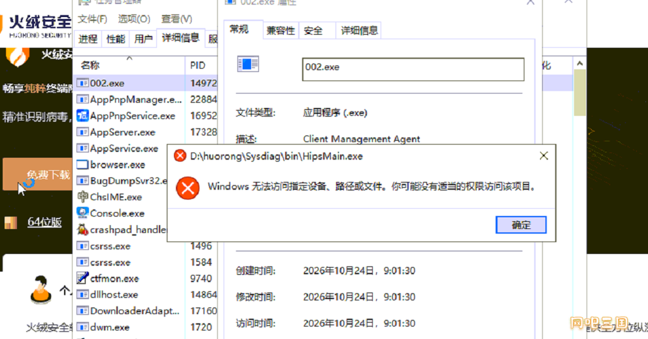Screen dimensions: 648x339
Task: Click the scroll up arrow in Task Manager list
Action: pos(579,63)
